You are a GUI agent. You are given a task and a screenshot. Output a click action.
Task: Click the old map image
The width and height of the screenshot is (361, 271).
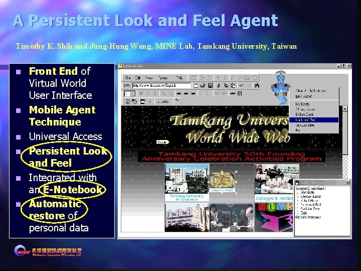tap(223, 181)
